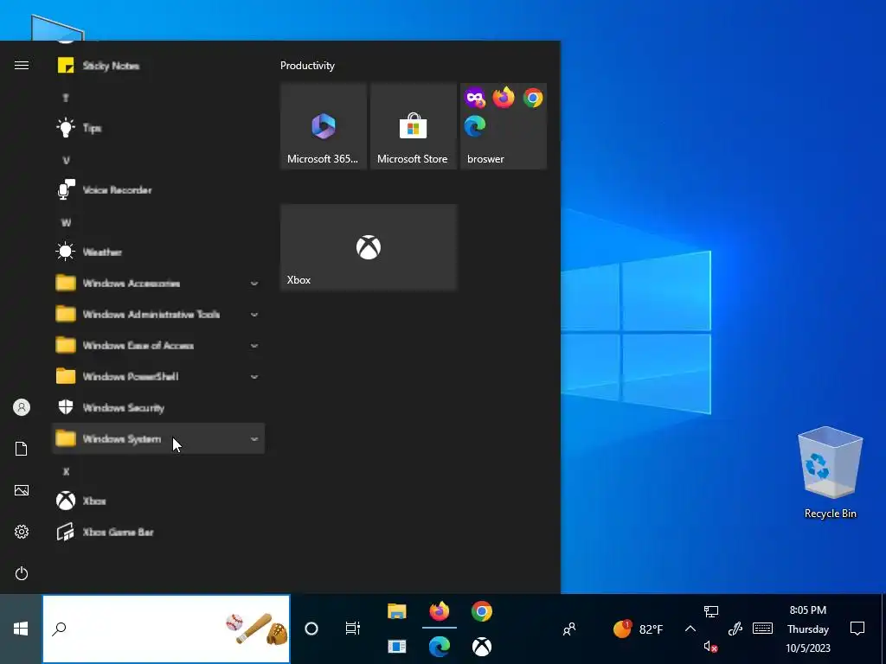Open the Microsoft Store tile
Viewport: 886px width, 664px height.
pyautogui.click(x=413, y=126)
